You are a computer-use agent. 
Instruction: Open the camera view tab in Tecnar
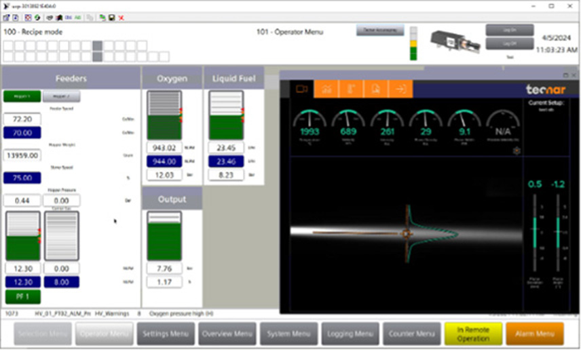pyautogui.click(x=302, y=89)
